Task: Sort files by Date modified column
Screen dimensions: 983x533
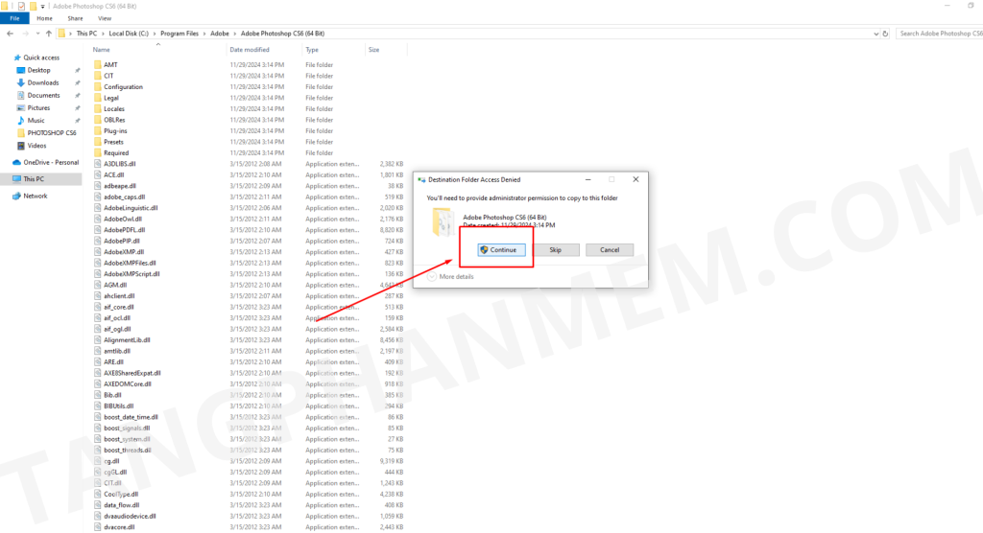Action: tap(250, 49)
